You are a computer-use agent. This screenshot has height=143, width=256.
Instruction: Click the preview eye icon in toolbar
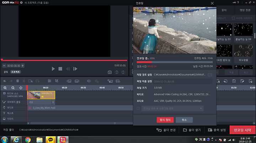118,81
